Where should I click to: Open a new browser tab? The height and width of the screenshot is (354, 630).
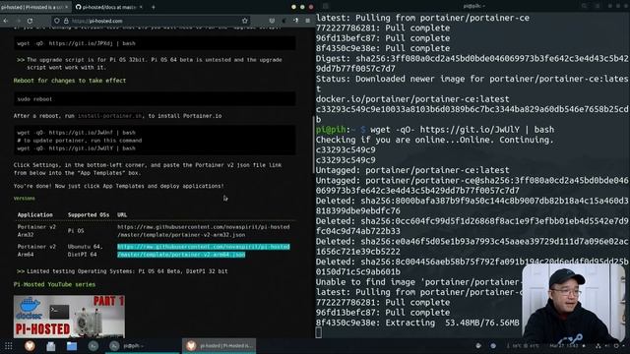[154, 7]
